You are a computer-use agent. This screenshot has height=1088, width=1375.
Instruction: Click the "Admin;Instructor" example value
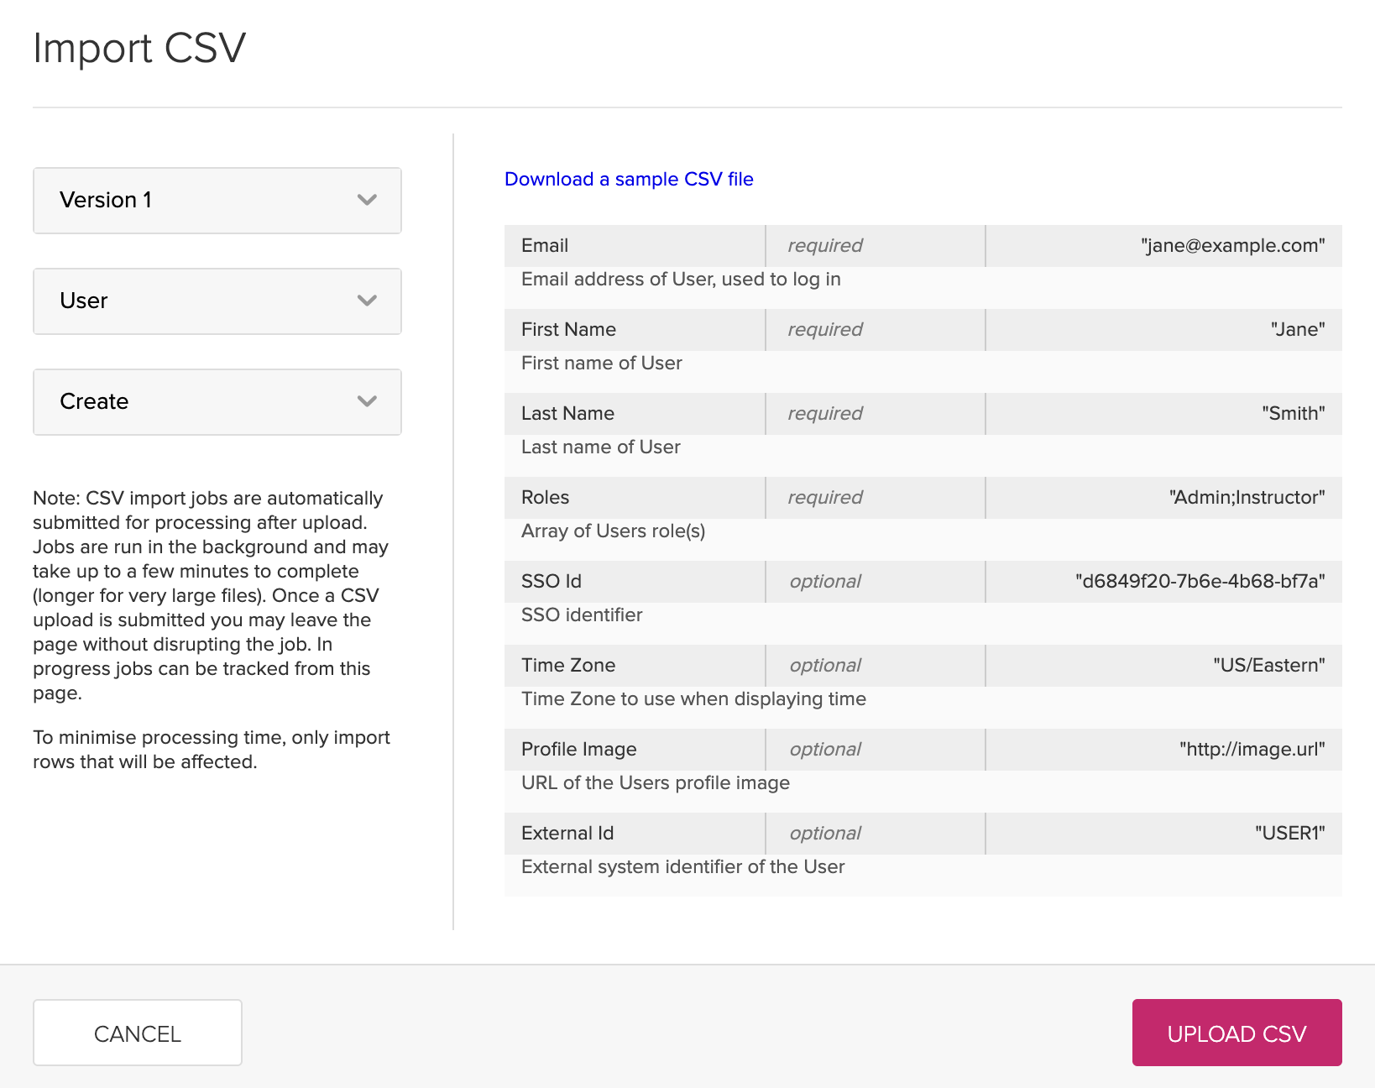pyautogui.click(x=1247, y=498)
